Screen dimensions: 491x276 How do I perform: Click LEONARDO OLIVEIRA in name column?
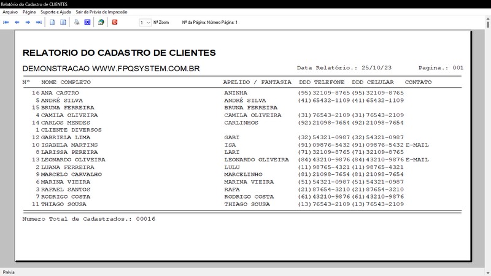click(x=73, y=159)
